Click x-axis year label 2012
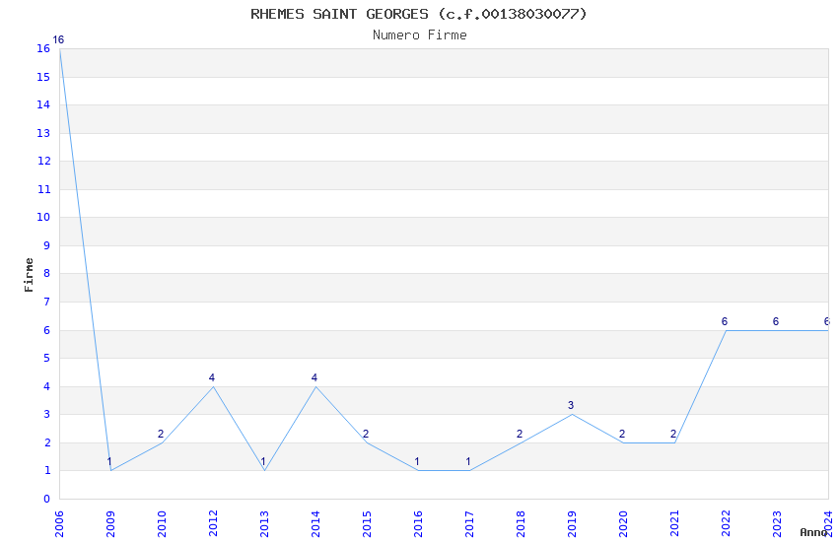Screen dimensions: 838x542 (213, 524)
